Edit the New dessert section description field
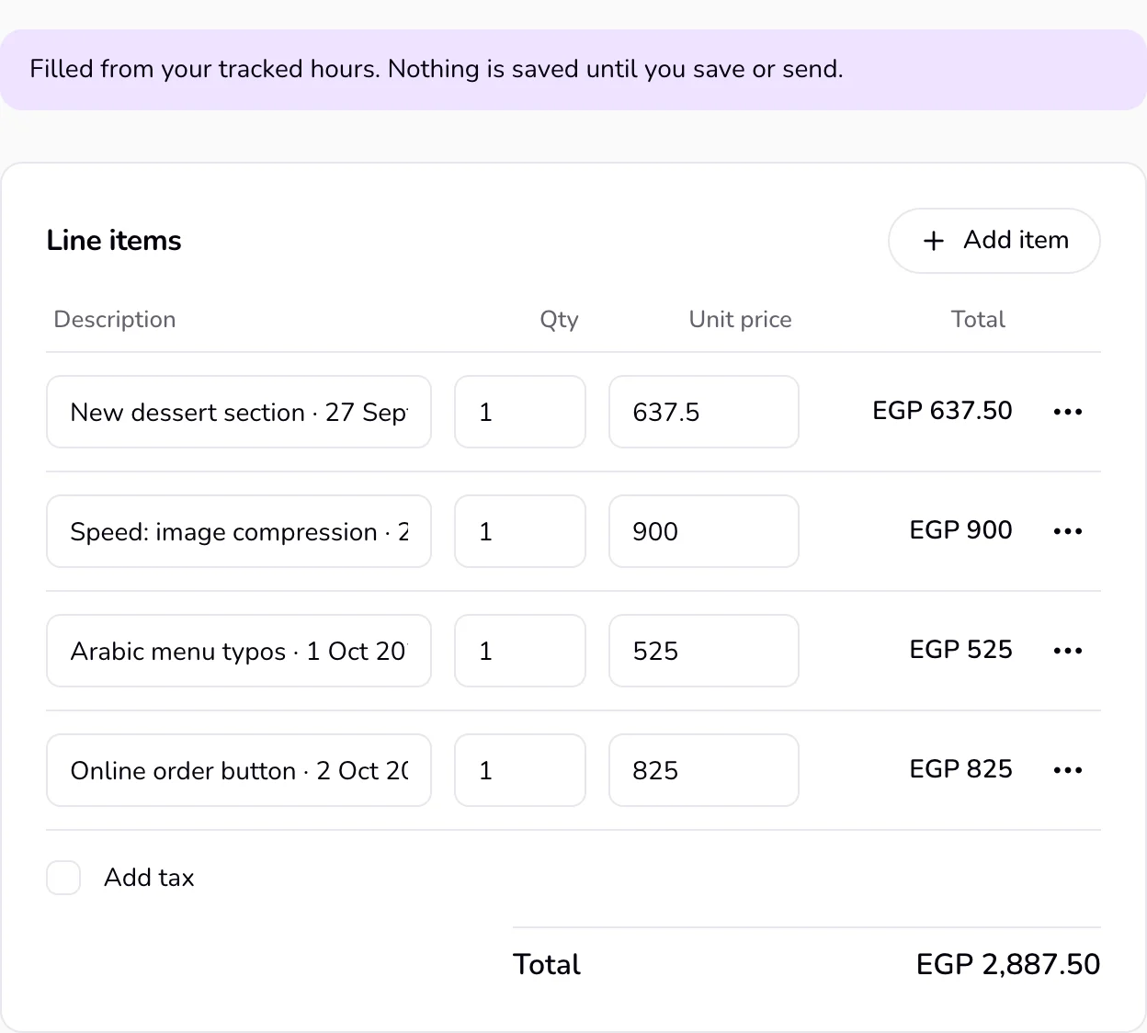 [239, 412]
